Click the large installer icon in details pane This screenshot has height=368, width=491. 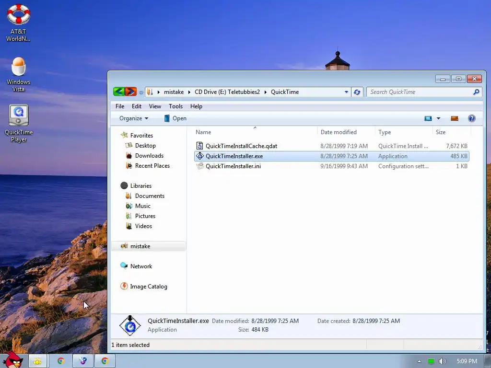(130, 325)
